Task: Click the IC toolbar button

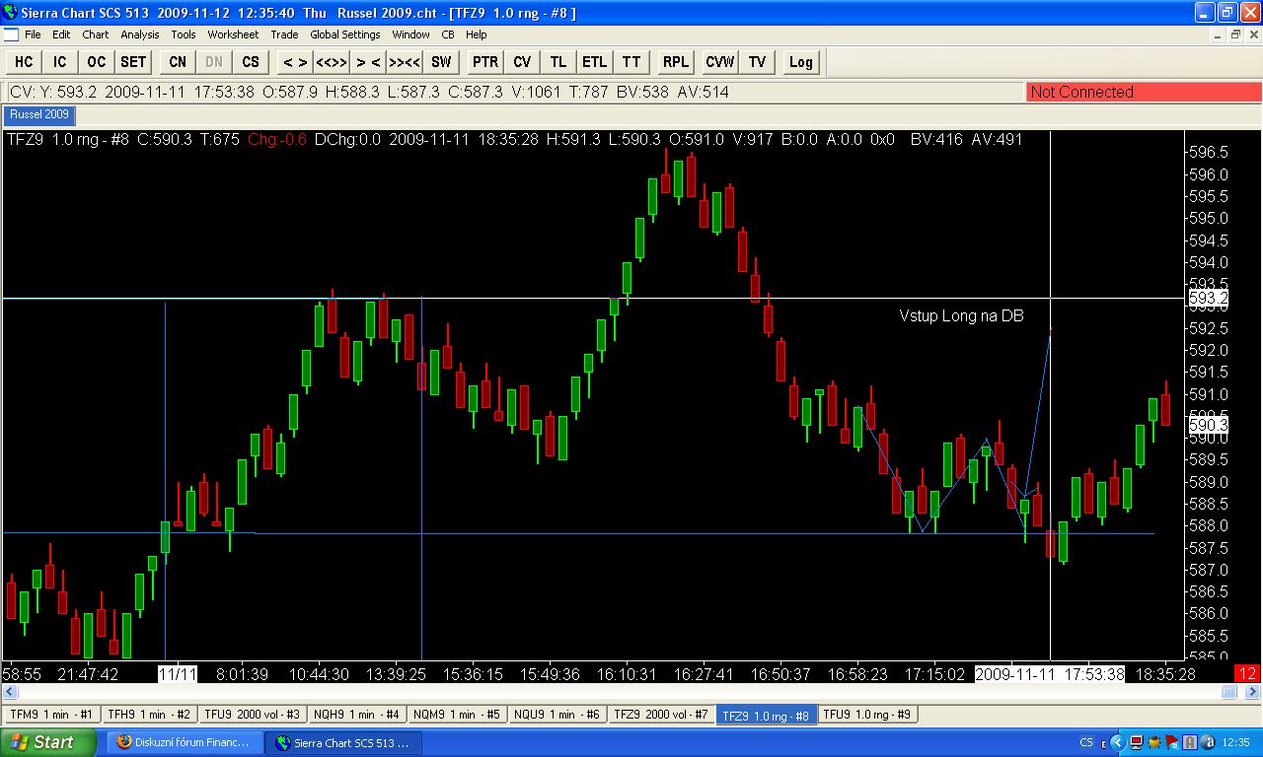Action: [60, 62]
